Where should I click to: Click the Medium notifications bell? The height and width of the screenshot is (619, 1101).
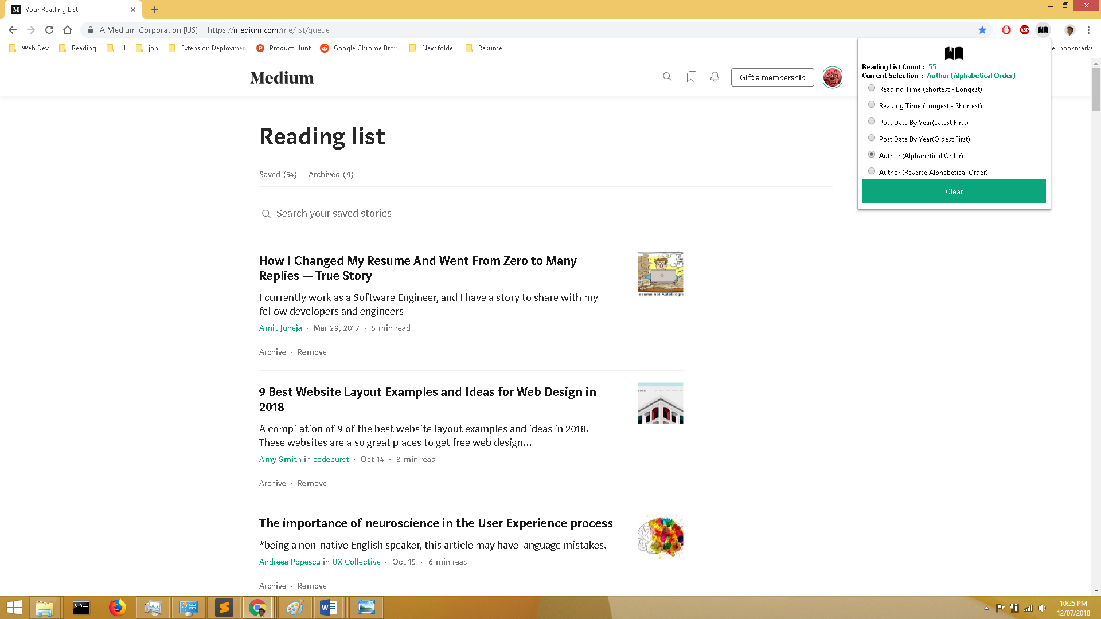click(x=715, y=76)
